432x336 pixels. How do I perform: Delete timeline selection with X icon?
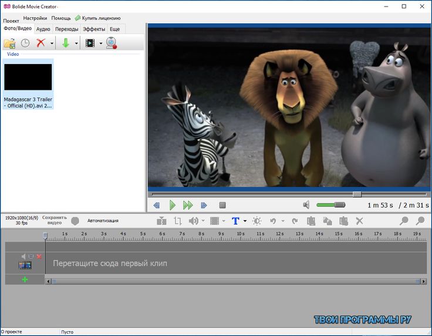(x=360, y=221)
